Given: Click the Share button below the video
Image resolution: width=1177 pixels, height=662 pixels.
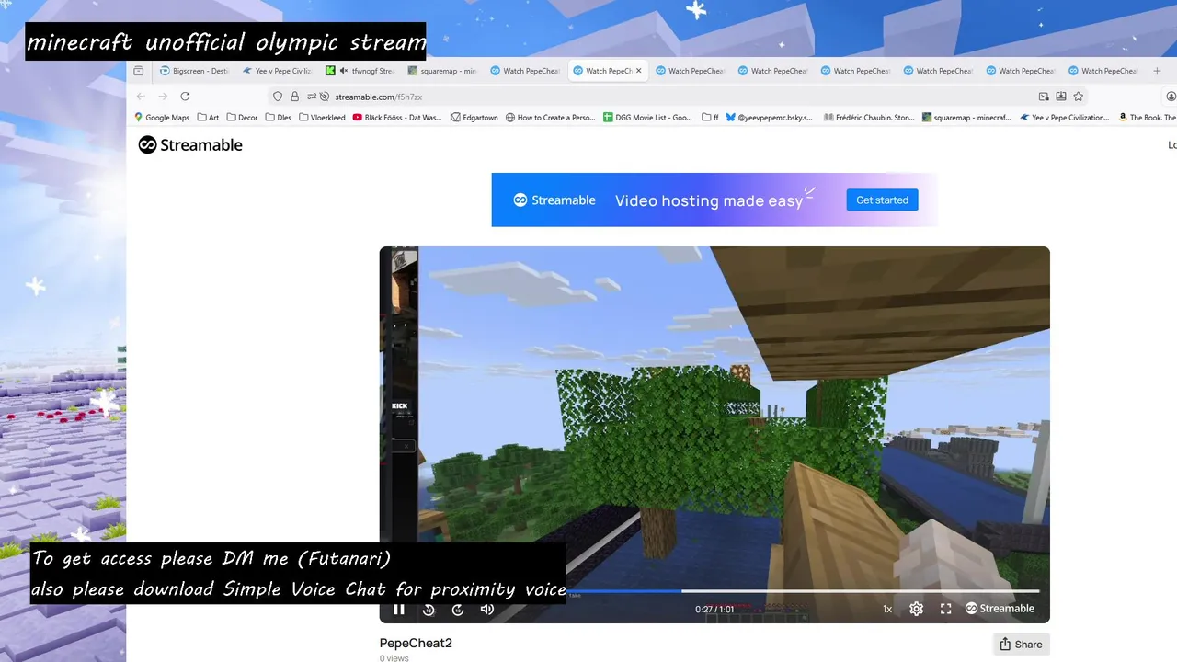Looking at the screenshot, I should click(1021, 645).
